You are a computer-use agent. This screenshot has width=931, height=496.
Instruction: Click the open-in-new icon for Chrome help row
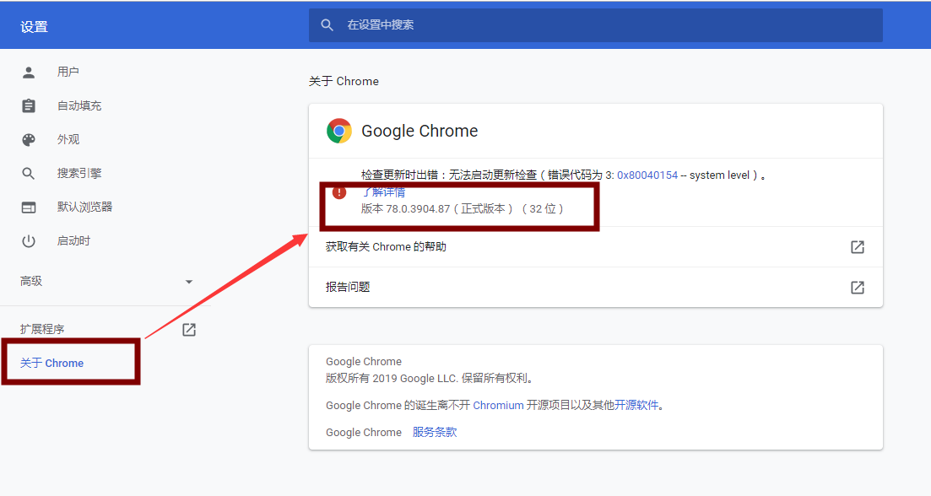click(x=858, y=247)
